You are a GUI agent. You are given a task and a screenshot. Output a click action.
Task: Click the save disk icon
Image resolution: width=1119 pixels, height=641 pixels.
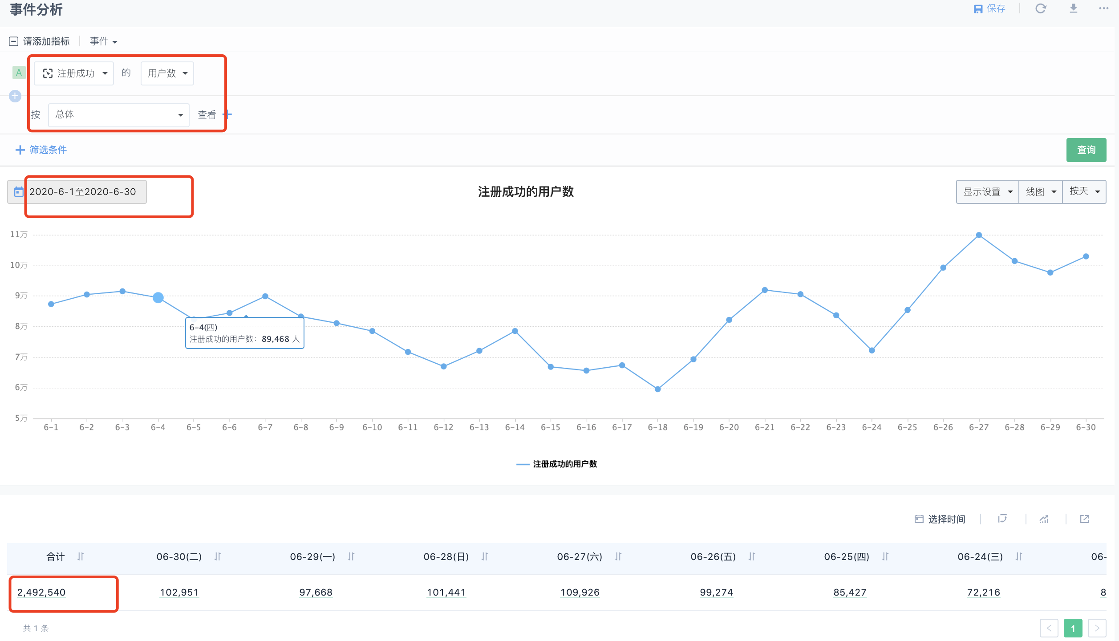[978, 9]
